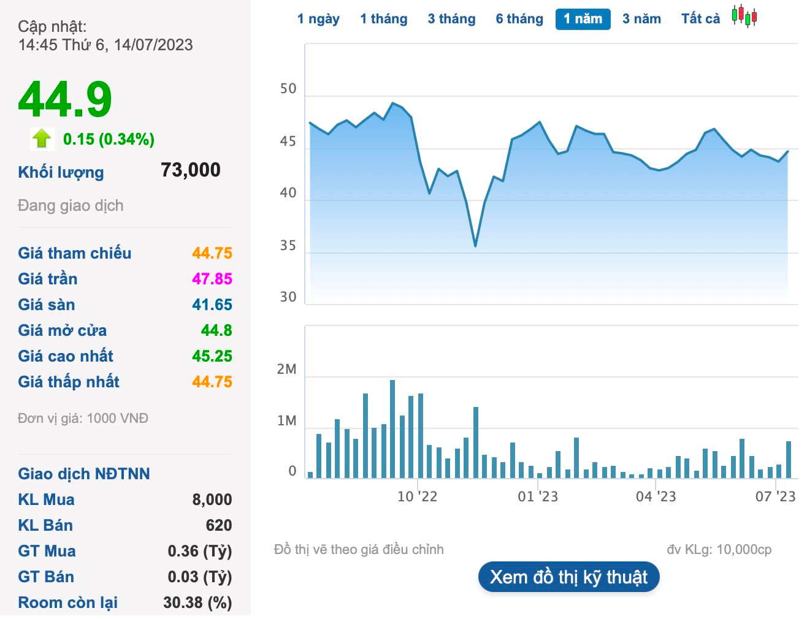Open 'Xem đồ thị kỹ thuật' technical chart
This screenshot has height=619, width=807.
tap(569, 577)
